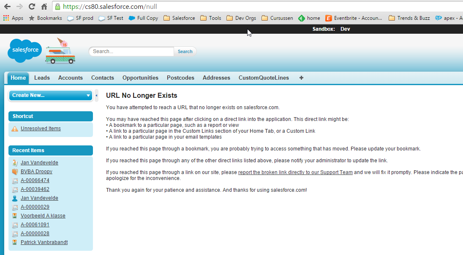Viewport: 463px width, 255px height.
Task: Open the green home bookmark
Action: pyautogui.click(x=309, y=18)
